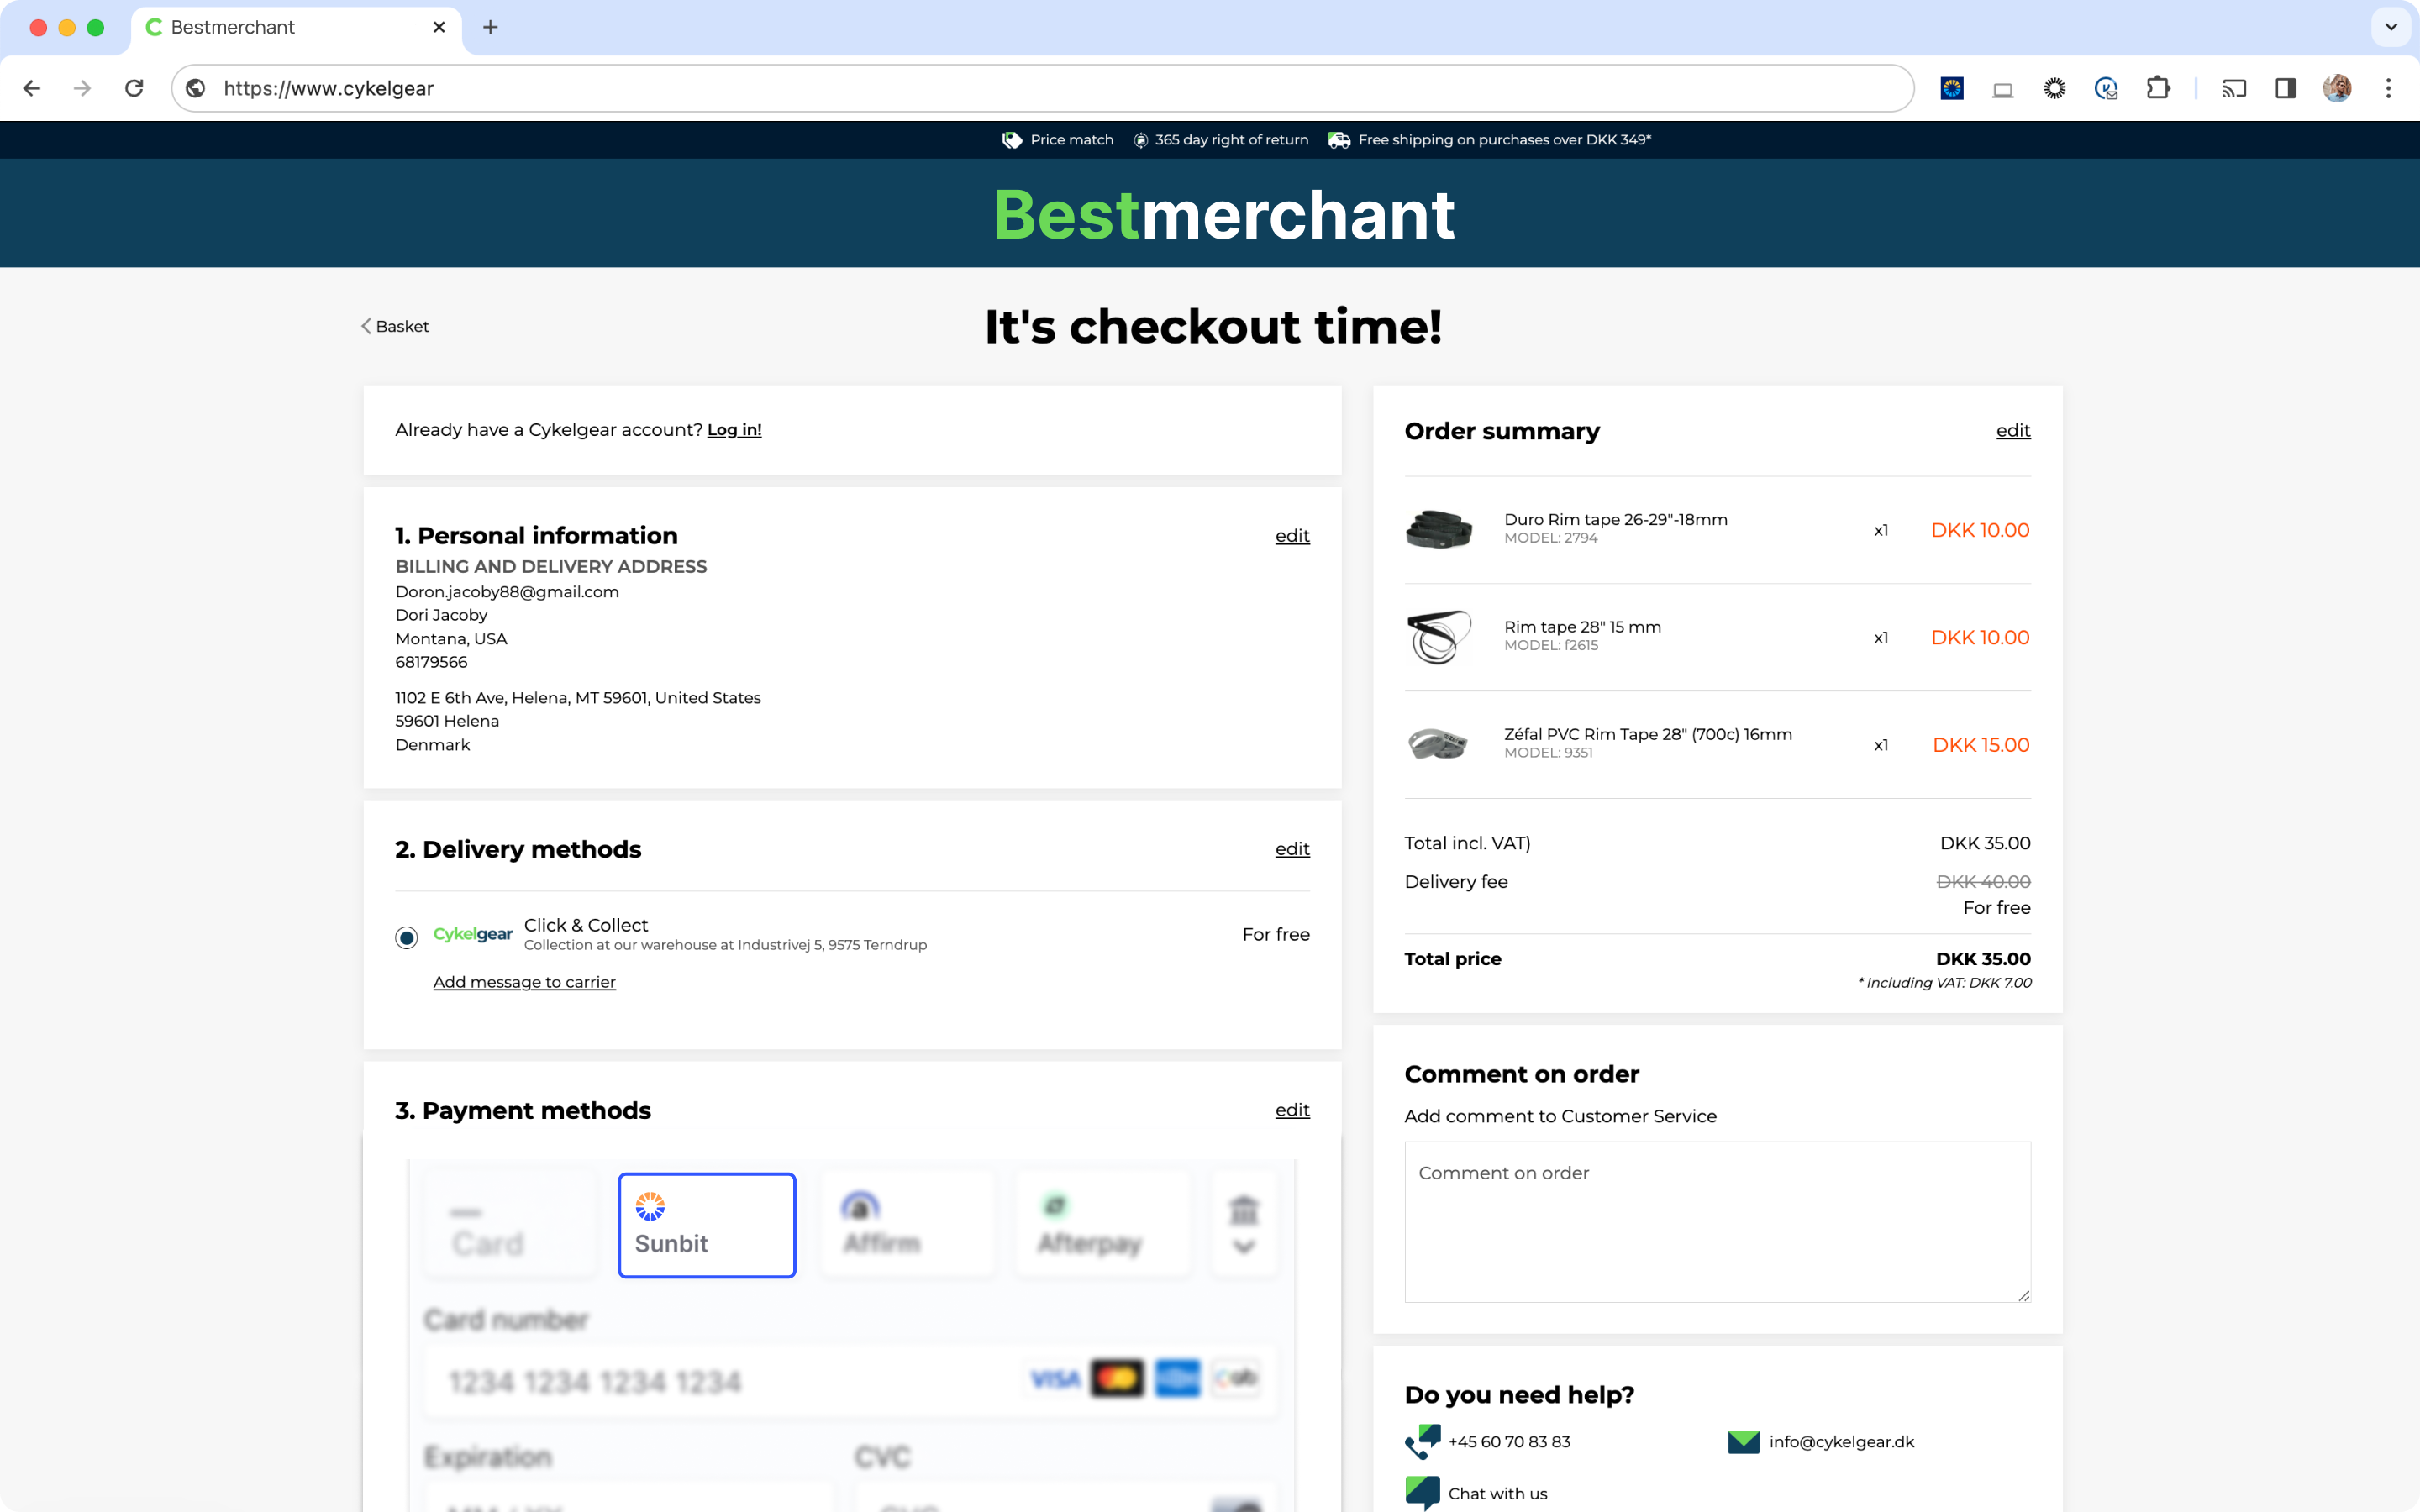Click the green email envelope icon
The height and width of the screenshot is (1512, 2420).
click(x=1743, y=1441)
